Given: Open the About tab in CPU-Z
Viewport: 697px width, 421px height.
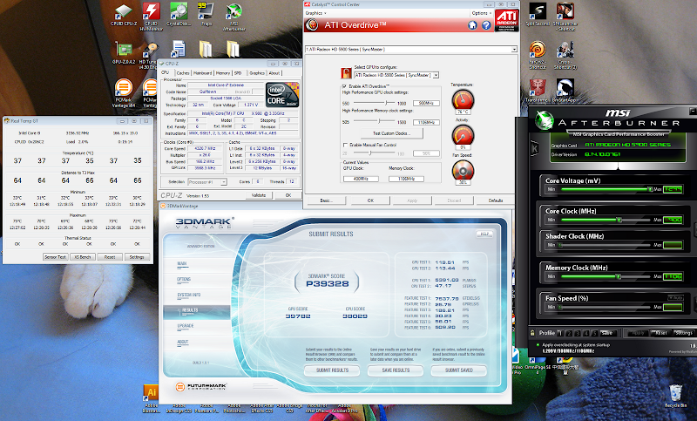Looking at the screenshot, I should [x=274, y=73].
